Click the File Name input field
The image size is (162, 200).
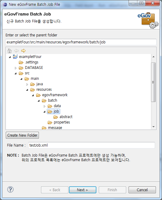click(91, 145)
